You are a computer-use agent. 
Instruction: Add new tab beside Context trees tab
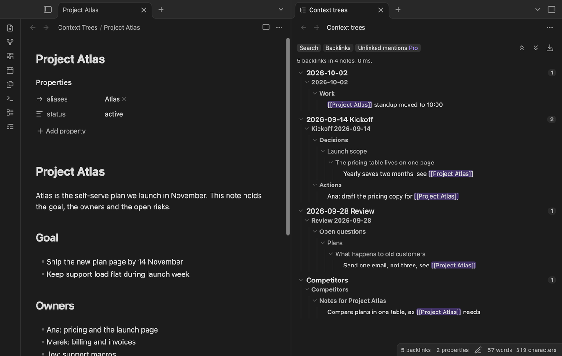point(398,9)
